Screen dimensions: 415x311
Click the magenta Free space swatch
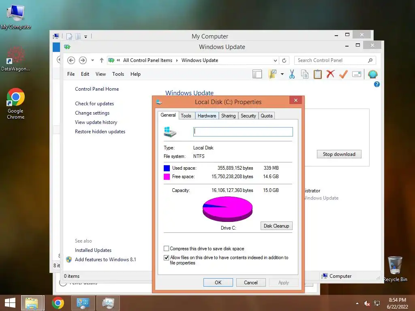[167, 177]
